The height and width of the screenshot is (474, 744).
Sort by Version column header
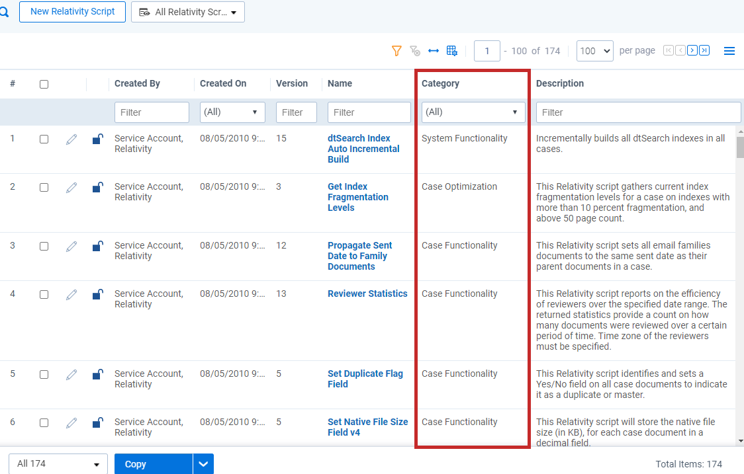tap(292, 83)
